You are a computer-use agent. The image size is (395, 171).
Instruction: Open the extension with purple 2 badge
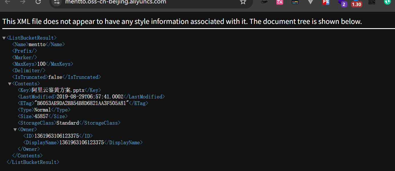(x=342, y=3)
